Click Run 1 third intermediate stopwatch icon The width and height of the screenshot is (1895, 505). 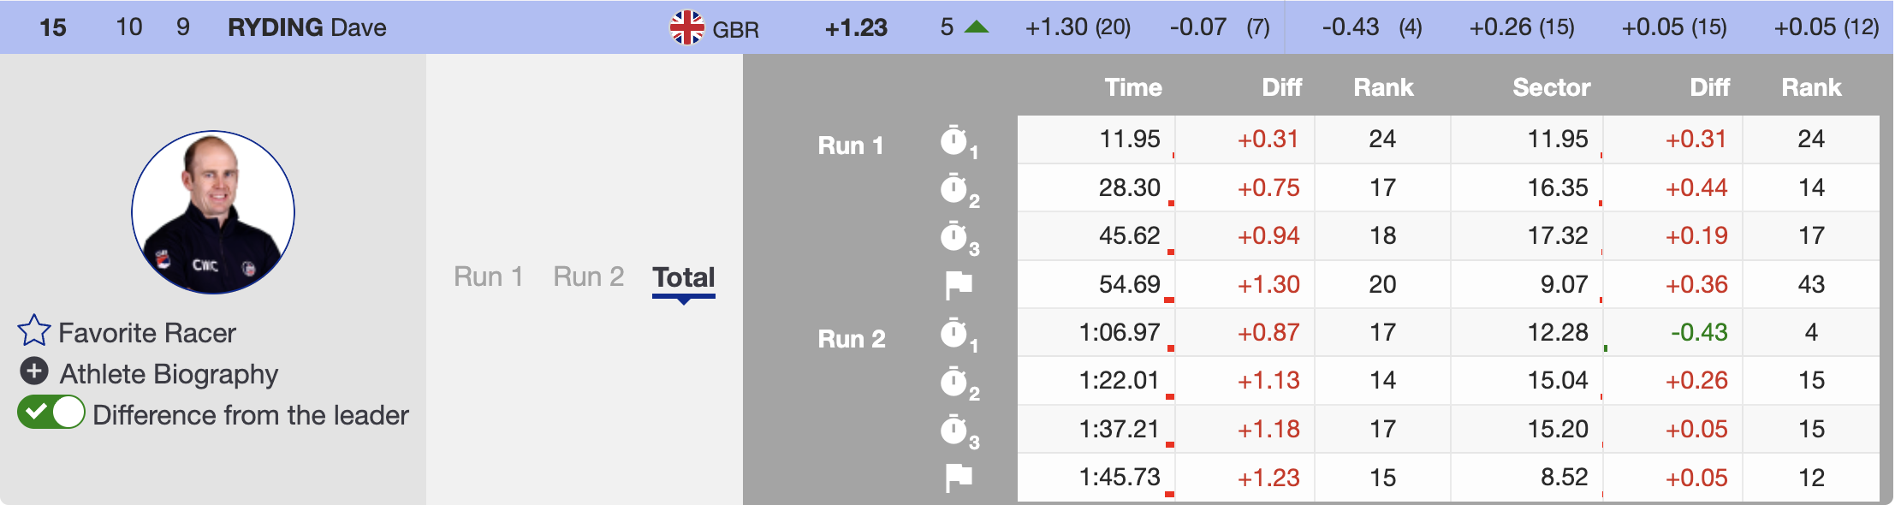click(x=954, y=236)
